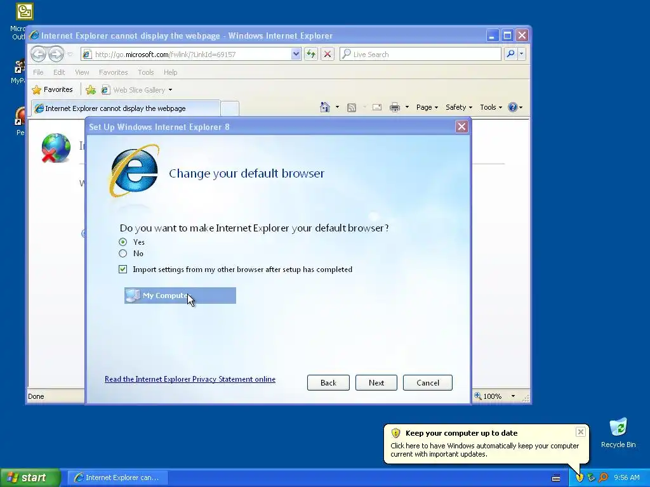This screenshot has height=487, width=650.
Task: Click the Keep your computer up to date balloon
Action: (x=486, y=443)
